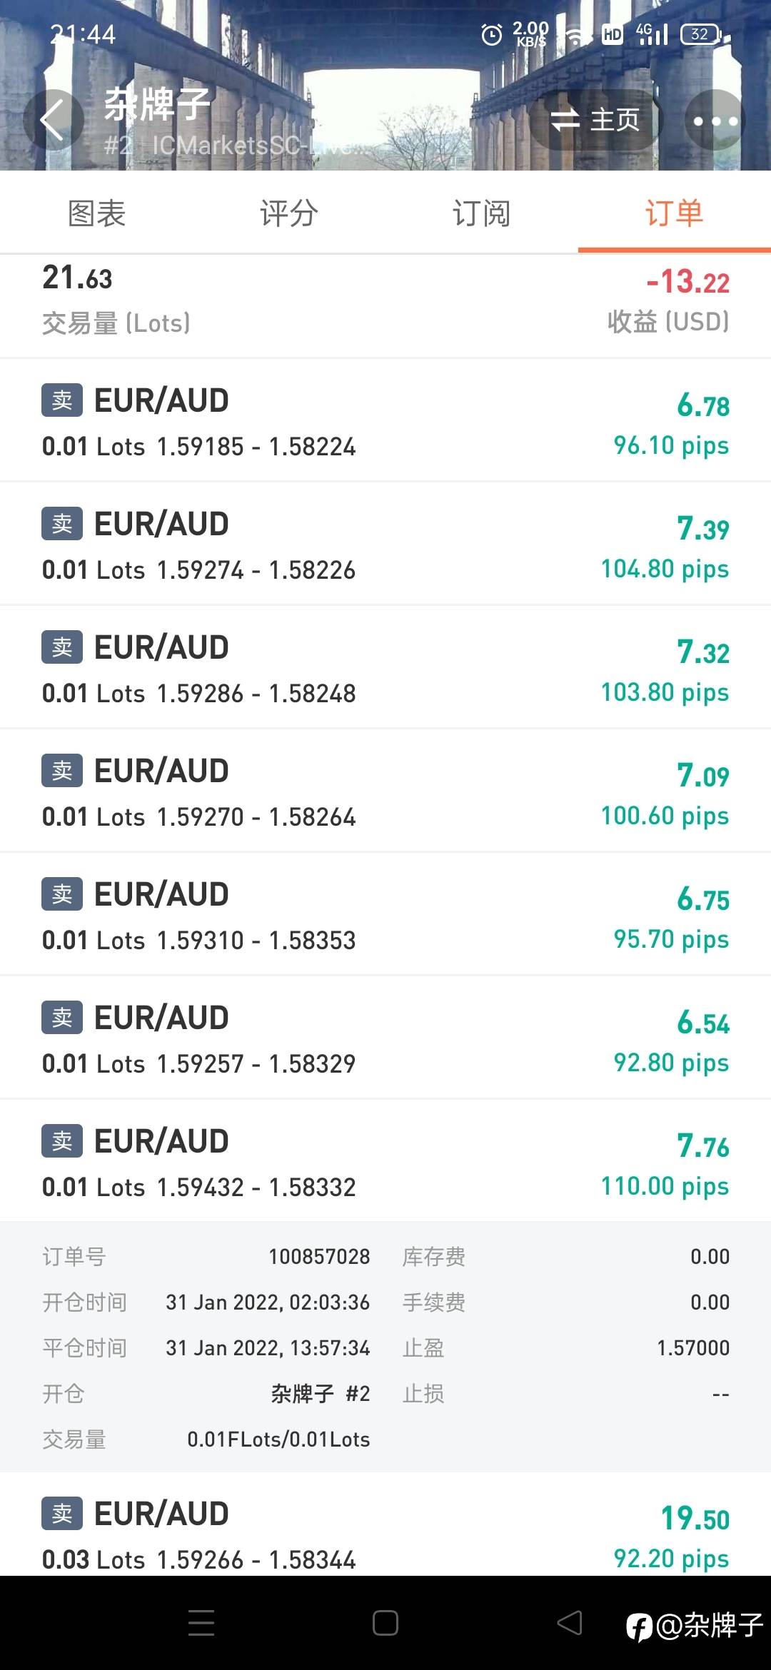Tap the back arrow icon
771x1670 pixels.
pyautogui.click(x=53, y=120)
